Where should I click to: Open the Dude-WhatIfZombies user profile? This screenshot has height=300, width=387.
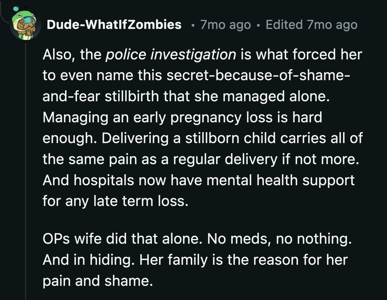114,25
